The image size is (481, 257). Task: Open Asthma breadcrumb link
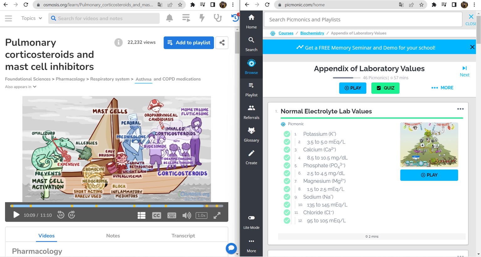click(143, 79)
